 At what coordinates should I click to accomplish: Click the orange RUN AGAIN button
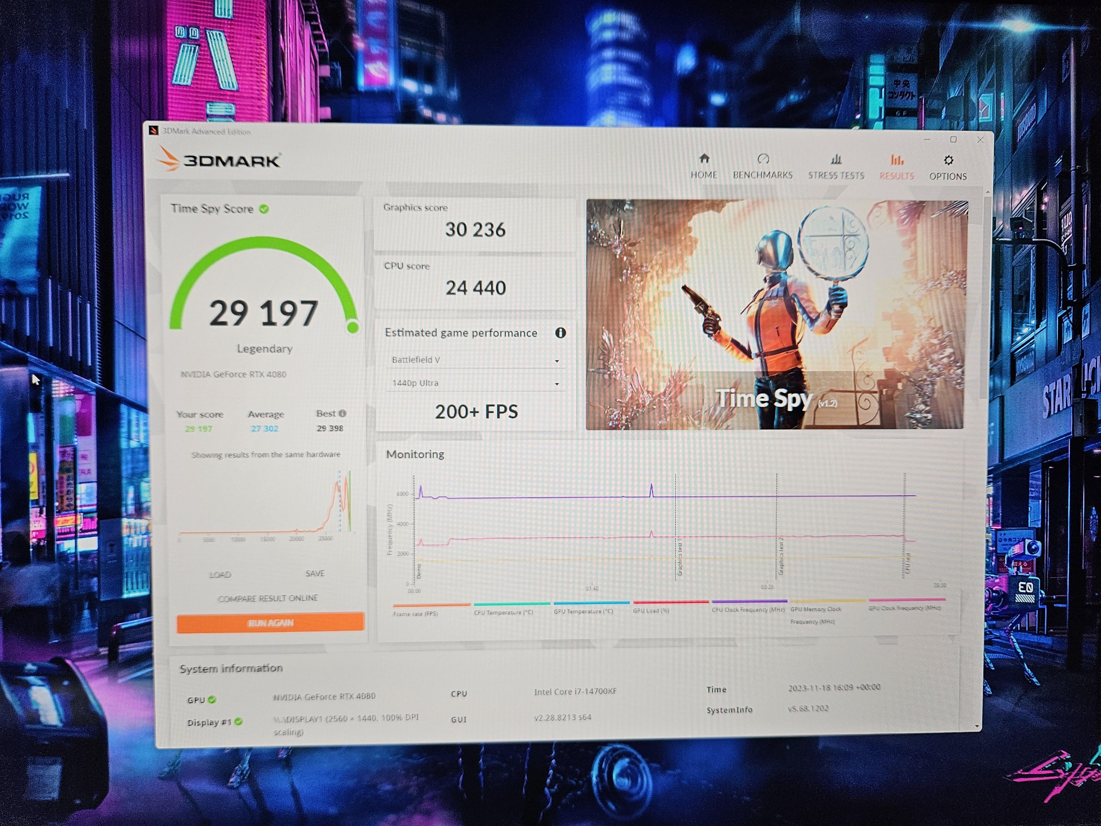pyautogui.click(x=270, y=623)
